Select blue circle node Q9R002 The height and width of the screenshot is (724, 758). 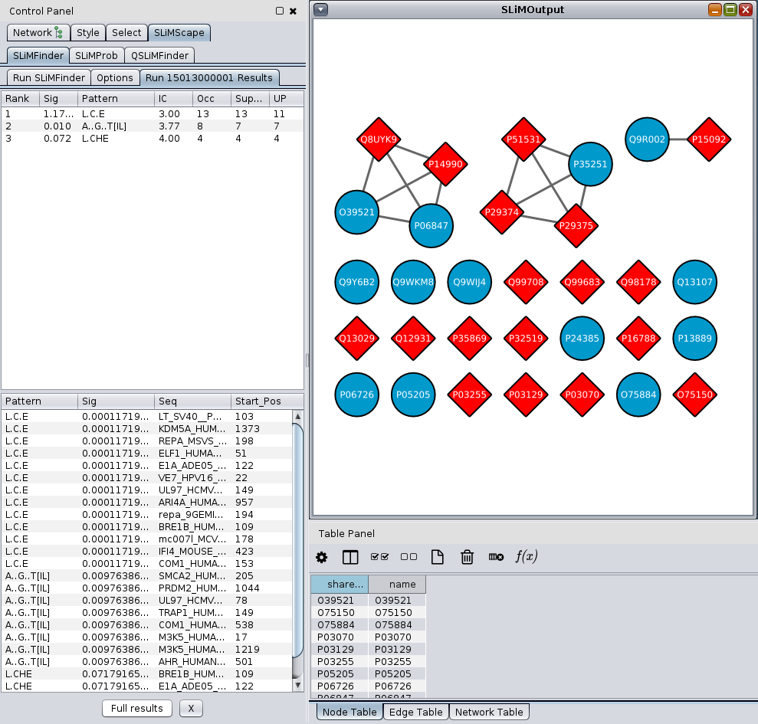[647, 139]
